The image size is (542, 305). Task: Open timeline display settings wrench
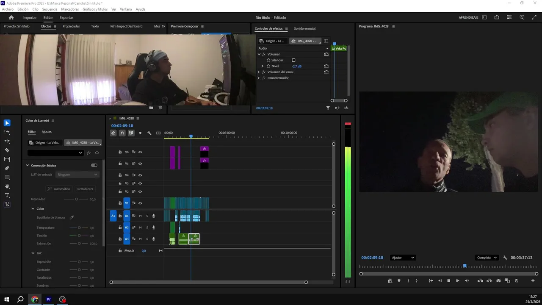149,133
